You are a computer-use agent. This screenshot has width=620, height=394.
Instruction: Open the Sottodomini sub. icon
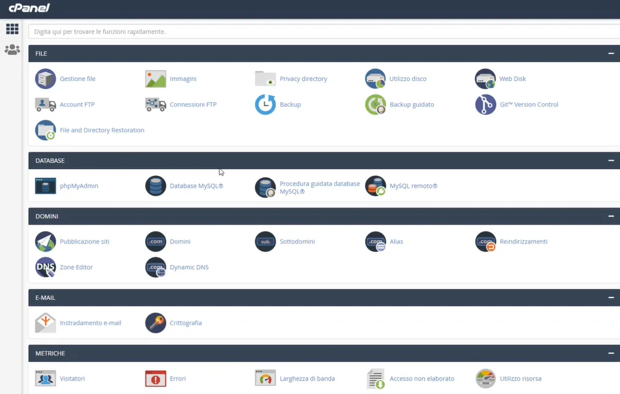click(265, 242)
